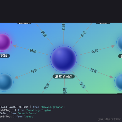Click the '@aoviz/graphs' import string
This screenshot has height=122, width=122.
(x=52, y=107)
